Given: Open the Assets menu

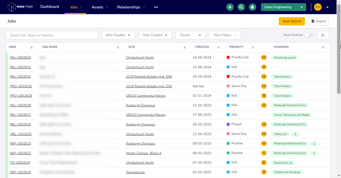Looking at the screenshot, I should (x=100, y=7).
